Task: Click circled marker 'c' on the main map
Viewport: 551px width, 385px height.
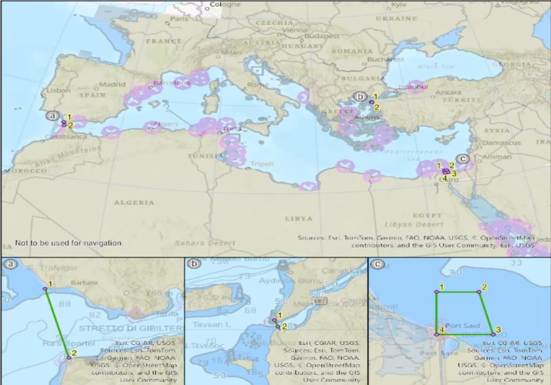Action: (462, 159)
